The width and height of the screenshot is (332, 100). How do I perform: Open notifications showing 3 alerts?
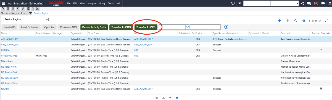(316, 3)
